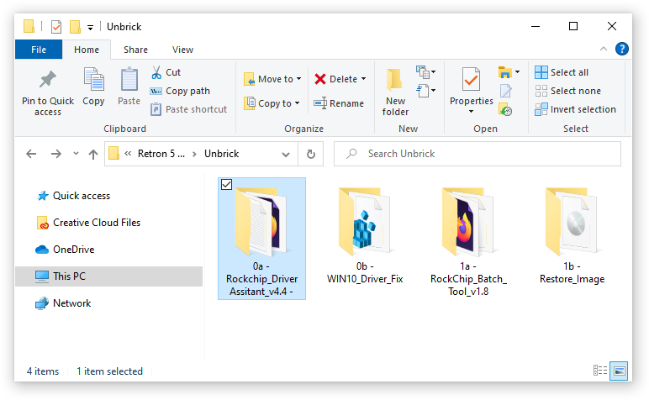This screenshot has height=400, width=649.
Task: Select the 1a RockChip_Batch_Tool_v1.8 folder
Action: click(468, 242)
